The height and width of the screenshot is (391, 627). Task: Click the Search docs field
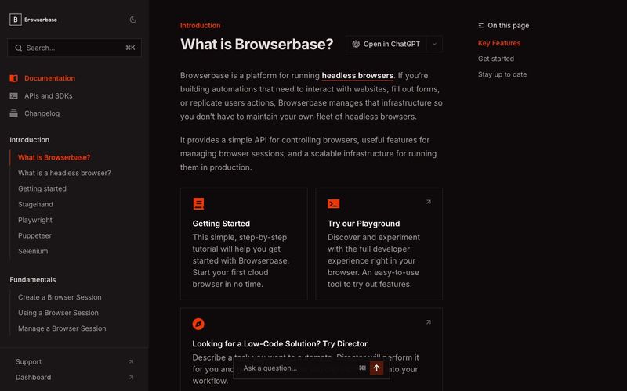point(74,48)
